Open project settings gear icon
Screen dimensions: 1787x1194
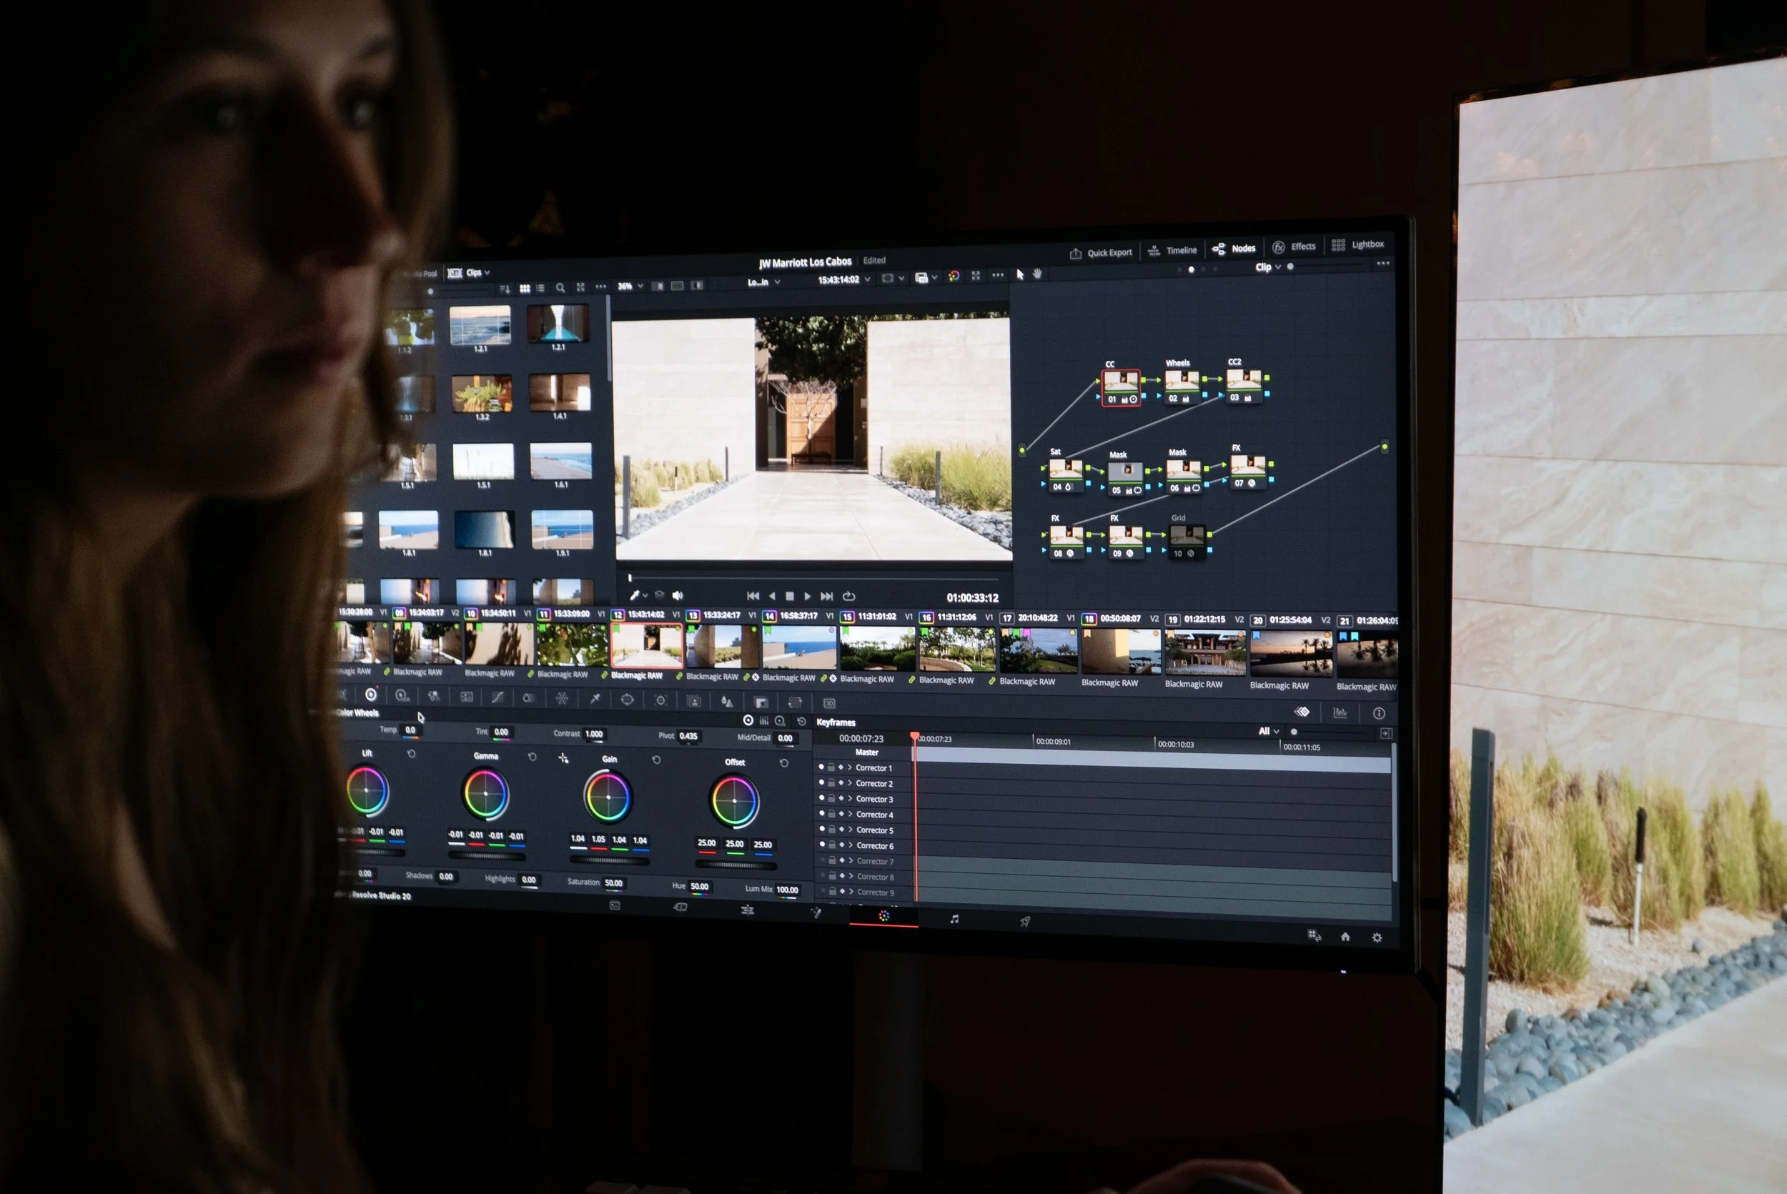[x=1377, y=937]
